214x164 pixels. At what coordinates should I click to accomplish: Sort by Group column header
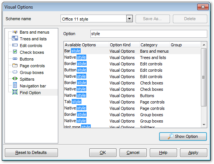click(185, 45)
